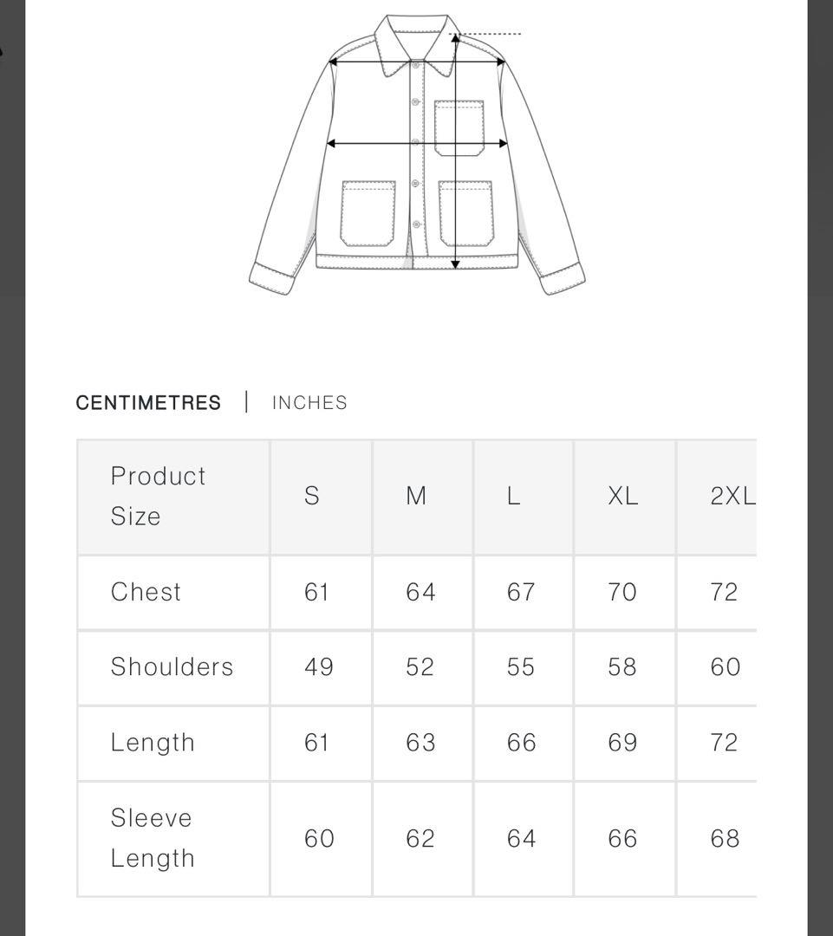Click the Sleeve Length value for S
833x936 pixels.
point(318,838)
